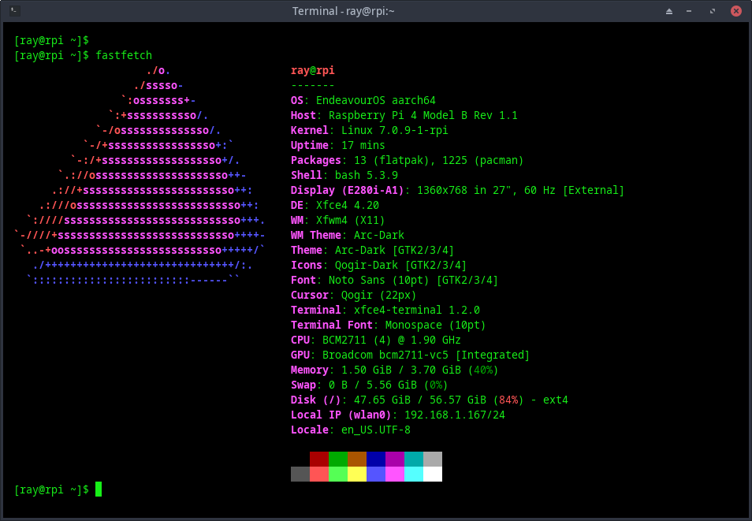Click the dark red color block
This screenshot has width=752, height=521.
[x=319, y=459]
